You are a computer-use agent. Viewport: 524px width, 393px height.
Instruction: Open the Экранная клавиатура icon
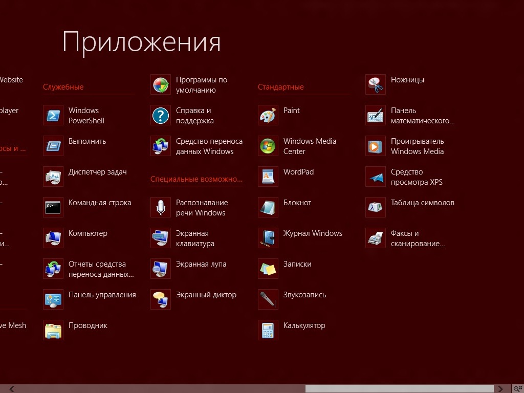tap(161, 238)
